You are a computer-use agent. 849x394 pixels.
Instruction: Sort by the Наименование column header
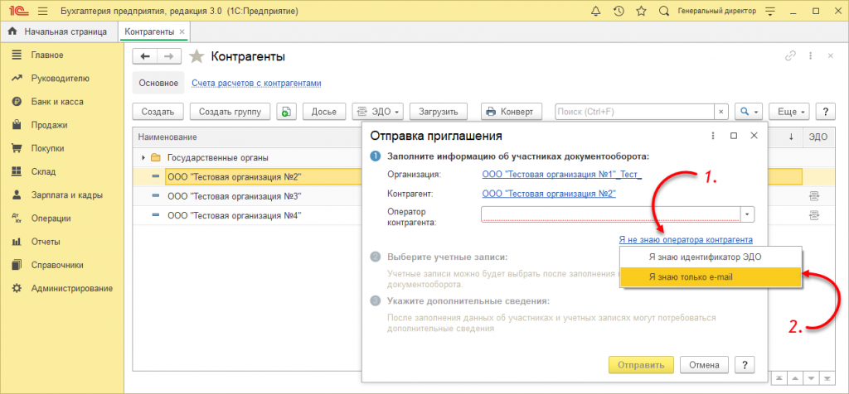pos(167,137)
